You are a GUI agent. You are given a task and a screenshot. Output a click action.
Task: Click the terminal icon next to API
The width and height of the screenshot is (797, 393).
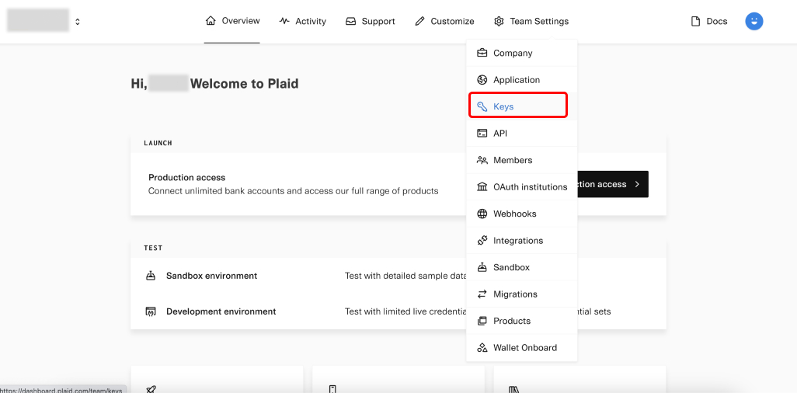[x=482, y=134]
